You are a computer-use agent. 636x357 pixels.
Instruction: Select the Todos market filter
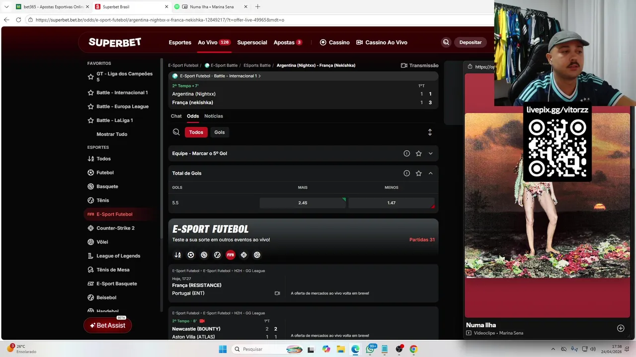(x=196, y=132)
